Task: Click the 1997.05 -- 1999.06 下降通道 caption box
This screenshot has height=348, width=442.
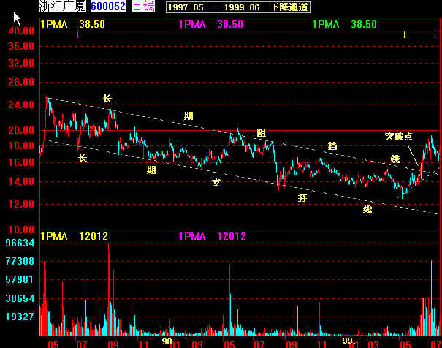Action: pos(238,7)
